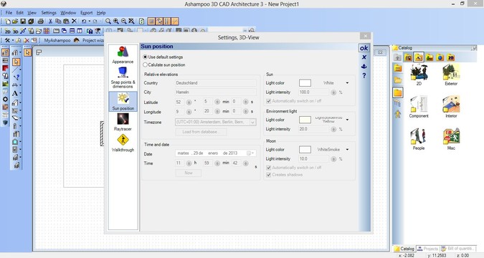Open the Window menu
This screenshot has height=258, width=484.
tap(68, 13)
